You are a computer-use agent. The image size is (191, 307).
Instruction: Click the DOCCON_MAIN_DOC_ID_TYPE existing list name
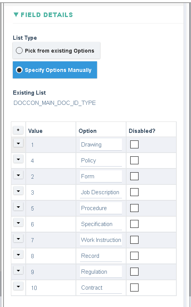point(55,103)
